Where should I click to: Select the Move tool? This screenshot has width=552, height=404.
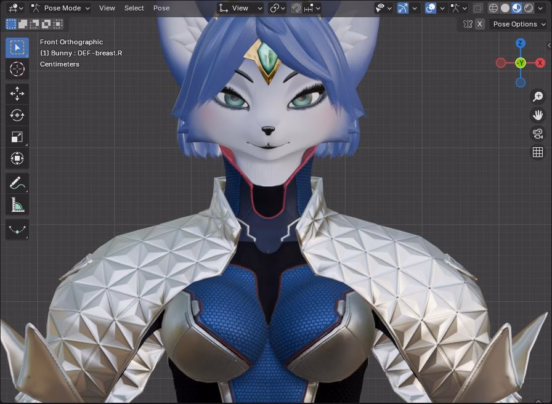click(x=17, y=94)
